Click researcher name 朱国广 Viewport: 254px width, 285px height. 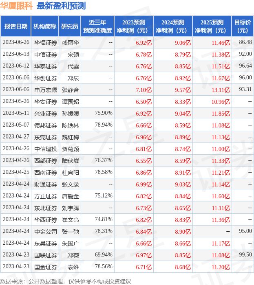coord(71,243)
